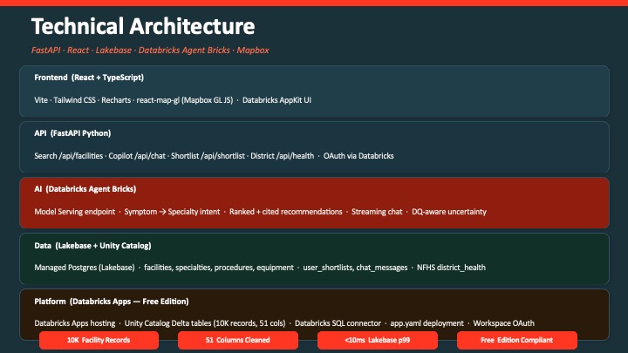This screenshot has height=353, width=628.
Task: Select the Managed Postgres (Lakebase) text
Action: [x=85, y=268]
